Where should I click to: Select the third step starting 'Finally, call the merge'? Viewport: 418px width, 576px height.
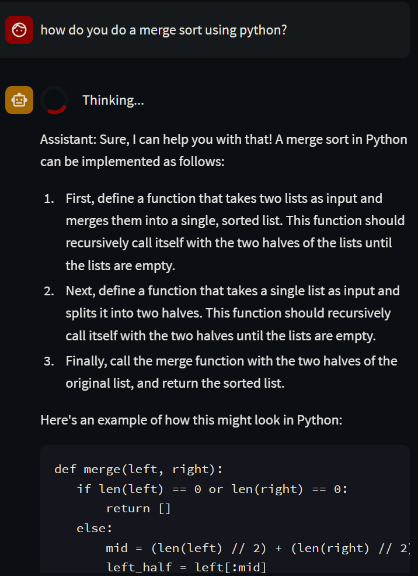(231, 372)
